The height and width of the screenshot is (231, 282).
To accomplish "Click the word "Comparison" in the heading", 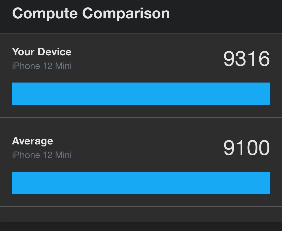I will point(126,14).
